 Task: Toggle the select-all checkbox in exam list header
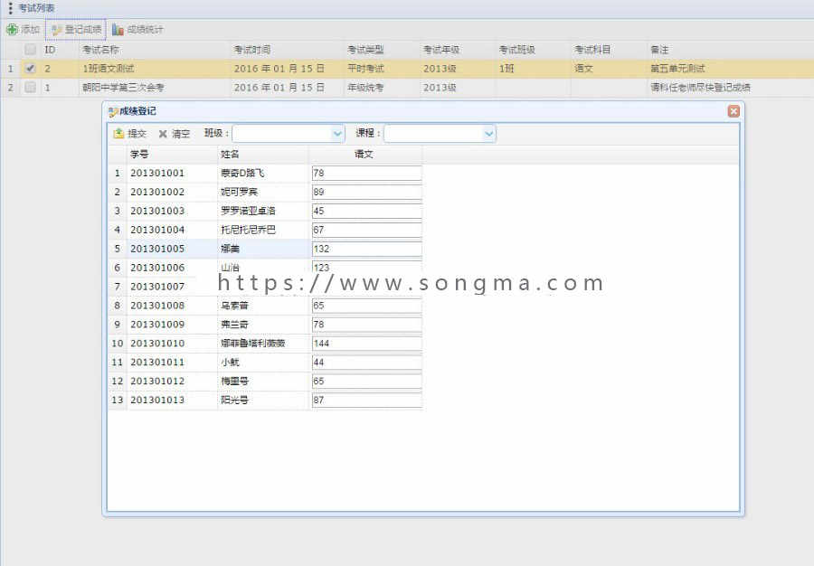click(x=30, y=50)
